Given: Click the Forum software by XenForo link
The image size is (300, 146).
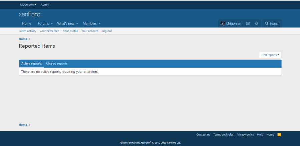Looking at the screenshot, I should click(x=150, y=143).
